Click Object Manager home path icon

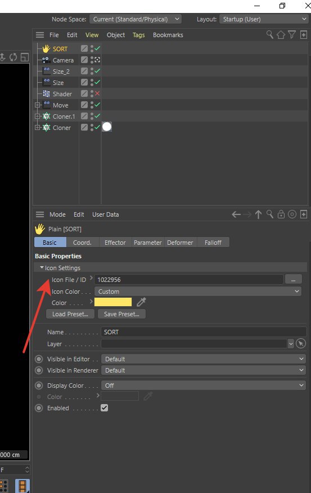(x=281, y=34)
